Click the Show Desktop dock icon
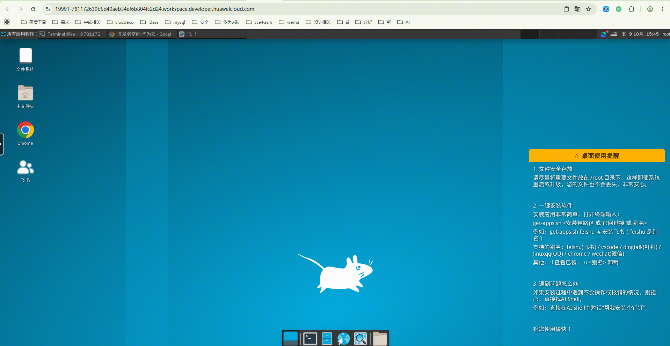Viewport: 670px width, 346px height. [x=291, y=338]
